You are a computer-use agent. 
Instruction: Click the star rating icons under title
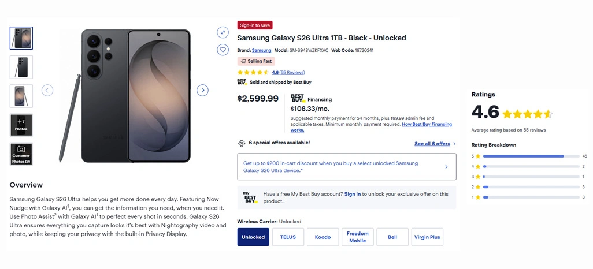(253, 73)
